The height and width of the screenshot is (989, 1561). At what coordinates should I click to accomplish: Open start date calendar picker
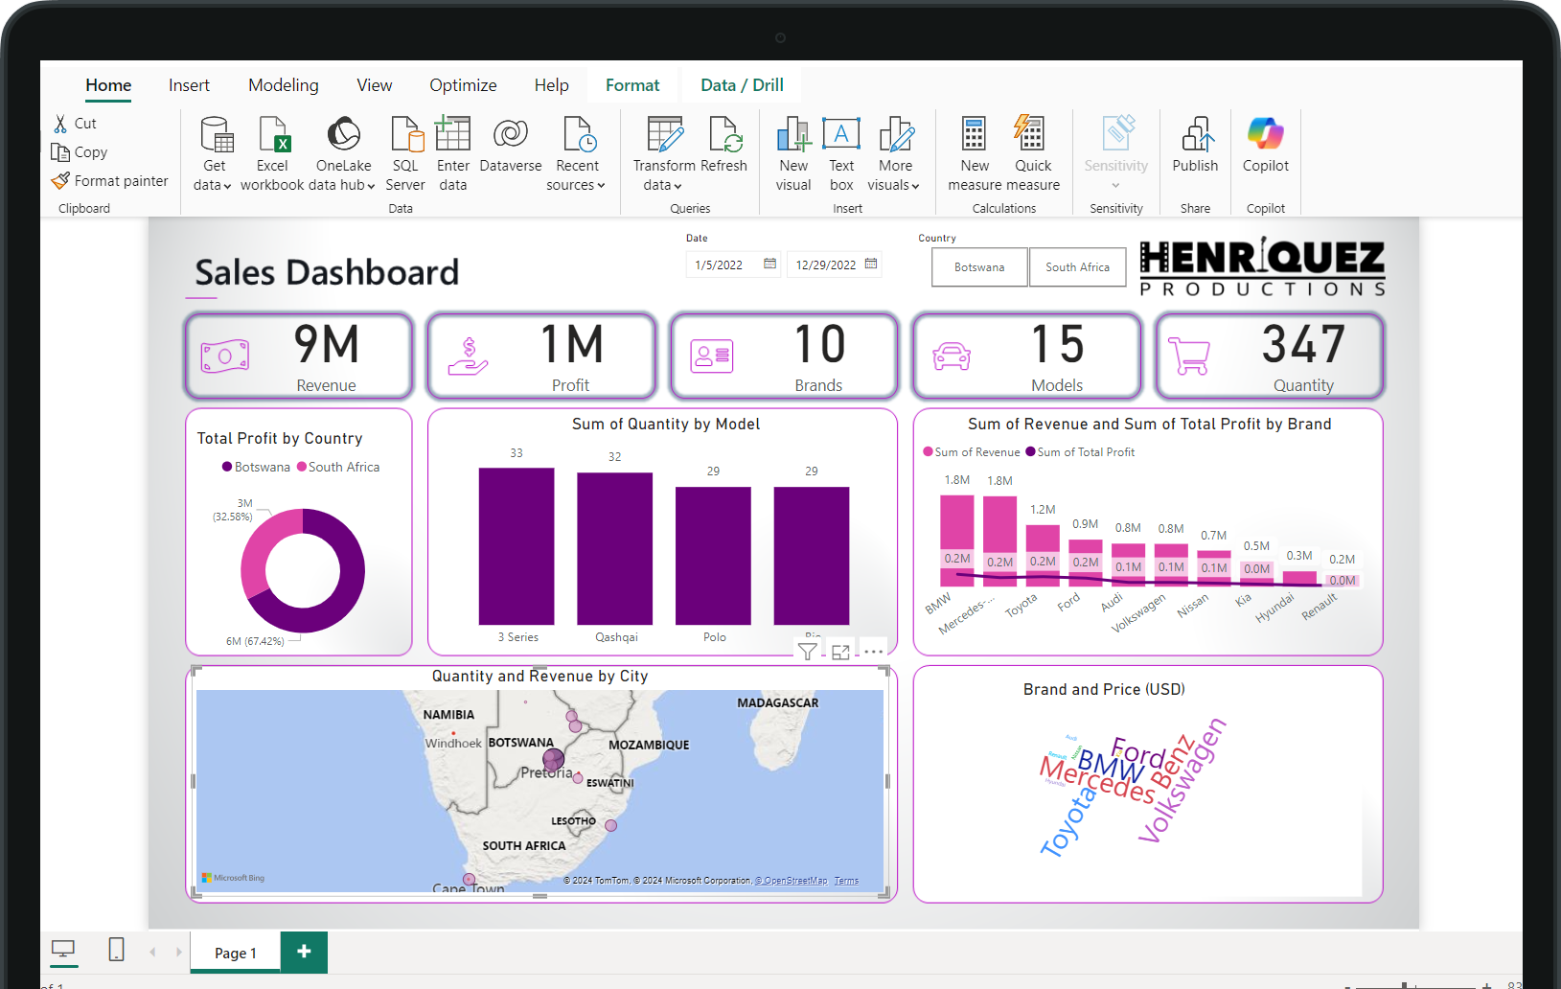(x=769, y=264)
